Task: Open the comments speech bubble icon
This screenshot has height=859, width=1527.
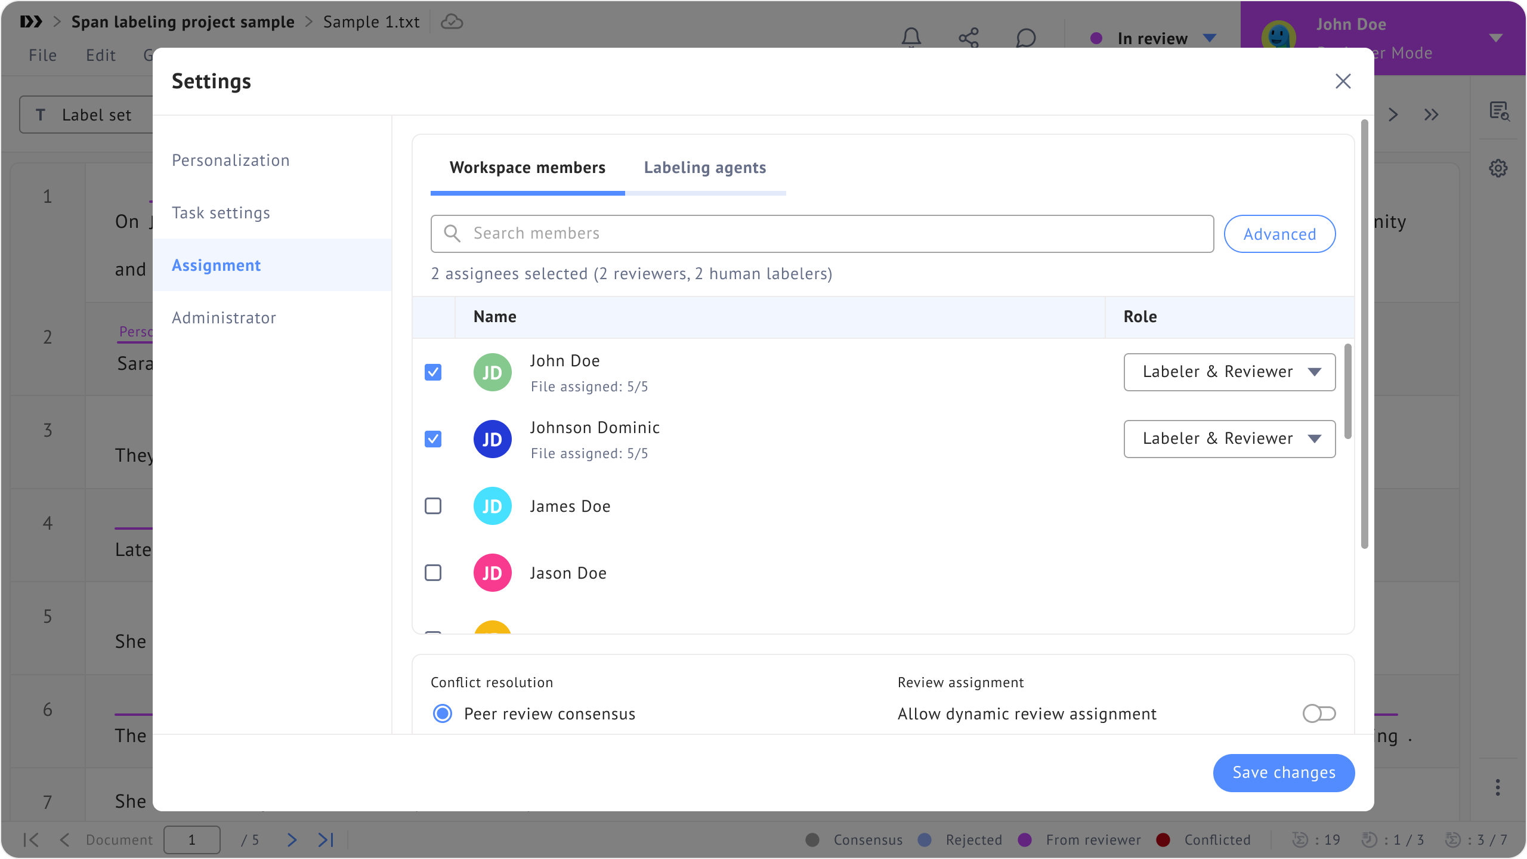Action: (x=1025, y=38)
